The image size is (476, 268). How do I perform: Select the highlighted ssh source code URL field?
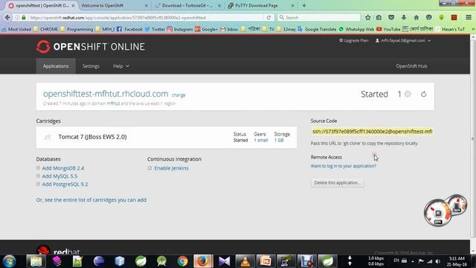[372, 131]
